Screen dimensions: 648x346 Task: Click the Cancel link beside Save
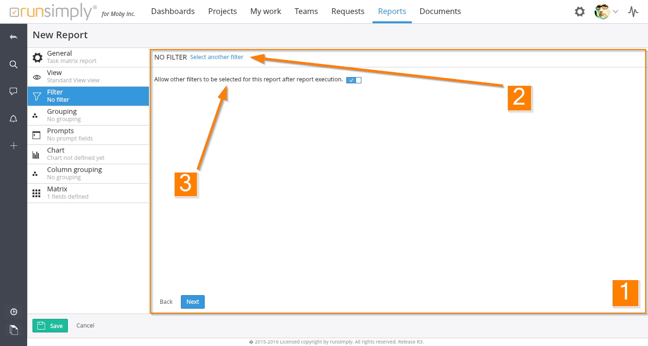[85, 326]
